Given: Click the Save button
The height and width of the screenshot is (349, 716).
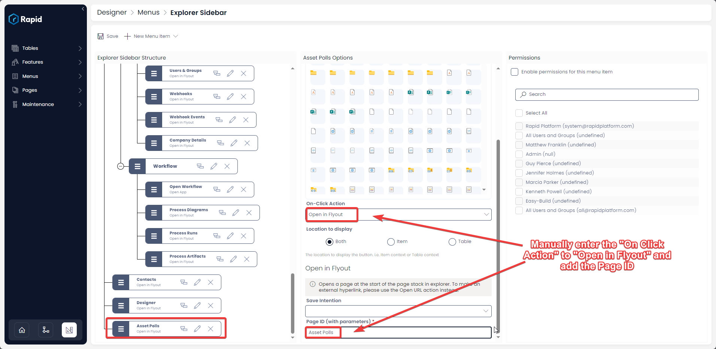Looking at the screenshot, I should 108,36.
